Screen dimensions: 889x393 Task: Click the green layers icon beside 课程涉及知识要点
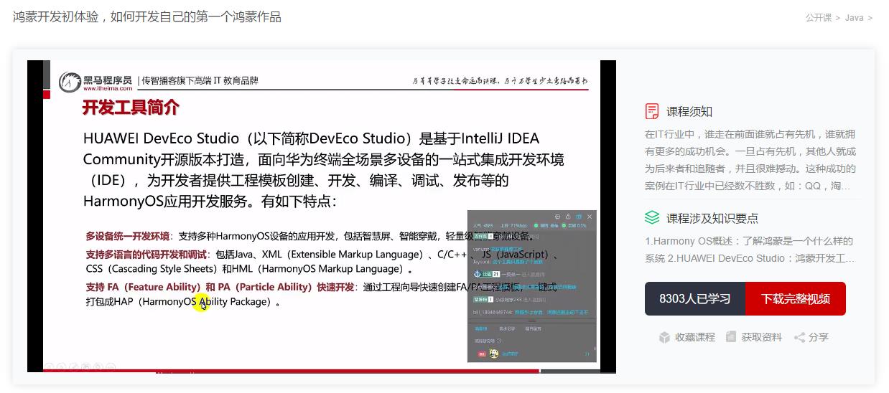pos(652,217)
